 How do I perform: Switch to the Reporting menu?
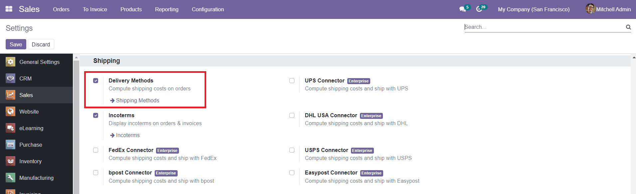pos(166,9)
